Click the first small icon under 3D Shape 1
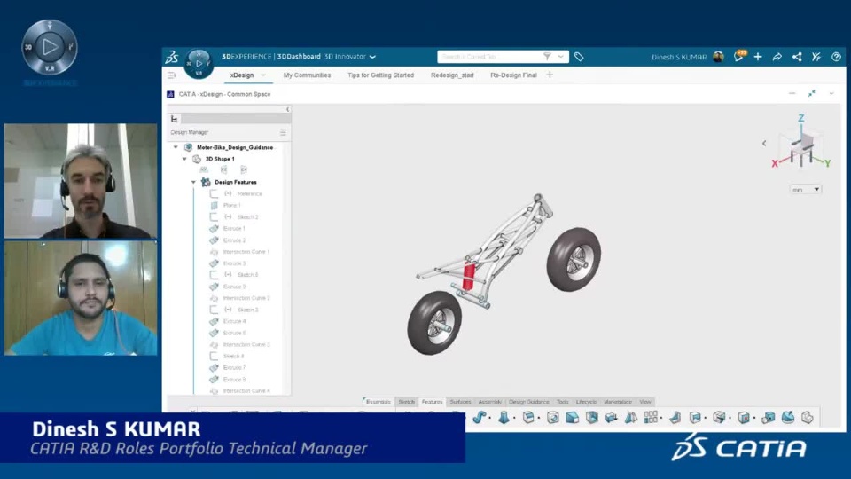851x479 pixels. pos(204,170)
